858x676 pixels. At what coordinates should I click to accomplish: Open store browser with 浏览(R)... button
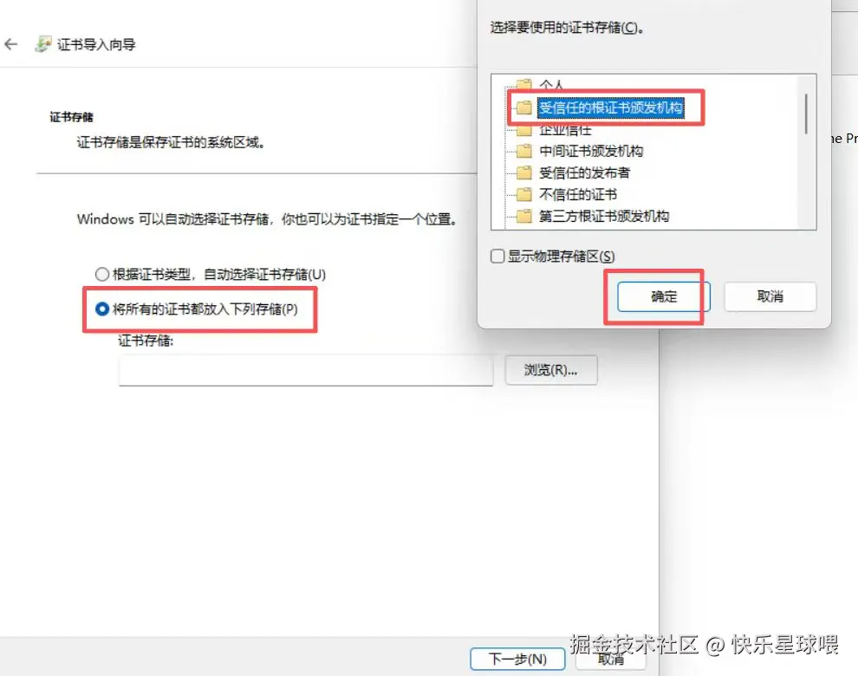[x=551, y=370]
